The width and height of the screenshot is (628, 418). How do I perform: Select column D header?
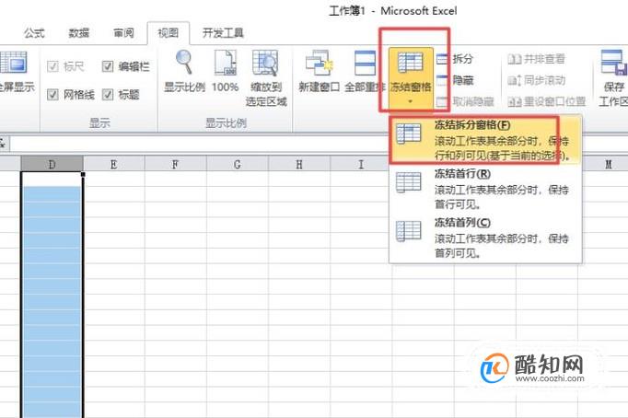click(52, 164)
